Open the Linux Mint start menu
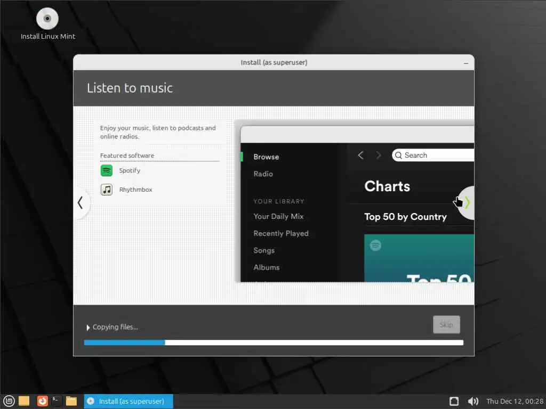The image size is (546, 409). click(9, 401)
